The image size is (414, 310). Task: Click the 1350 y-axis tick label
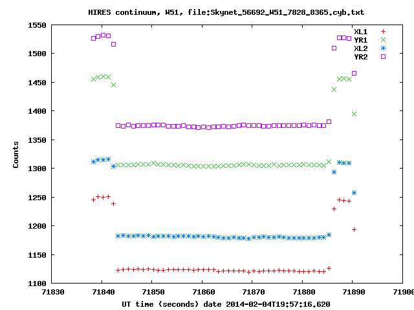click(x=37, y=140)
